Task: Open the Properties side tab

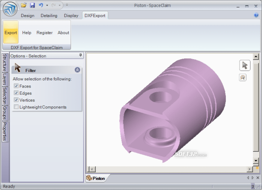Action: (5, 132)
